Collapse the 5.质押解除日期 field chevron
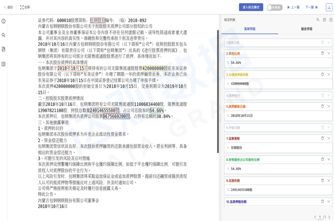Viewport: 334px width, 221px height. pos(329,106)
